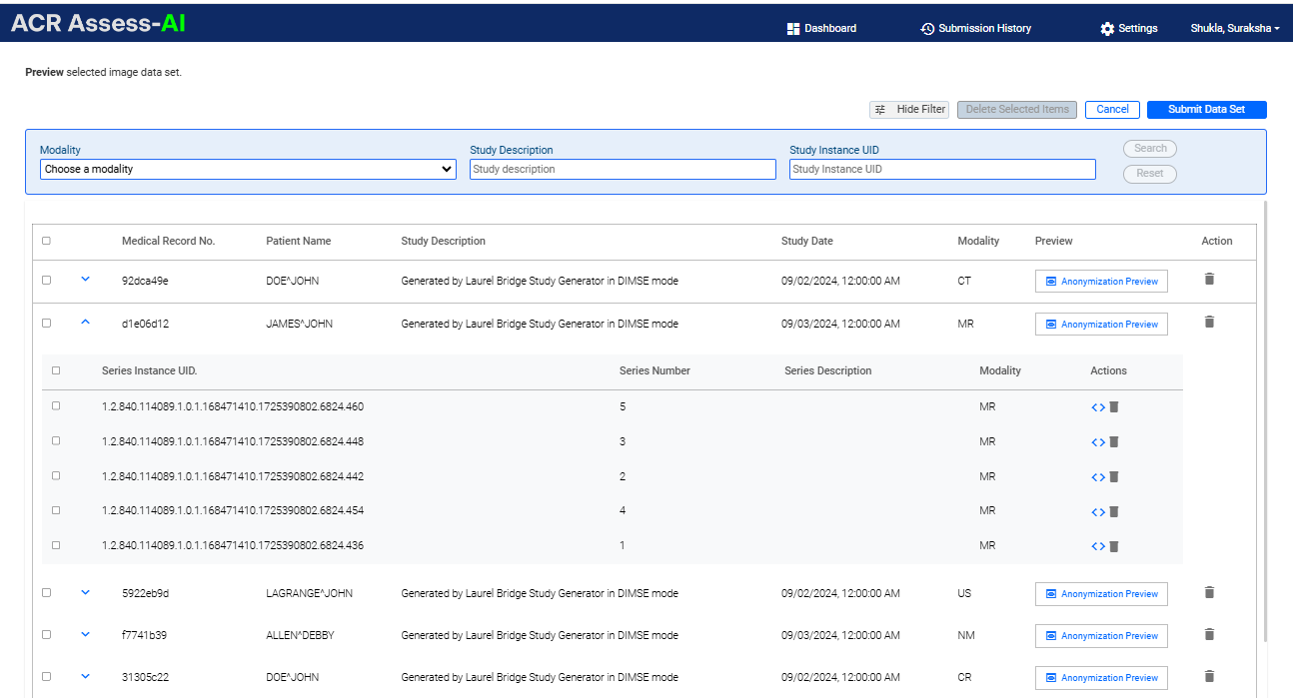Hide the filter panel

909,109
